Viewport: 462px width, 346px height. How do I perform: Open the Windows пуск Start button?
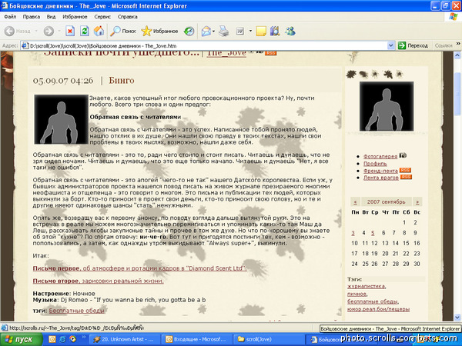[x=22, y=339]
